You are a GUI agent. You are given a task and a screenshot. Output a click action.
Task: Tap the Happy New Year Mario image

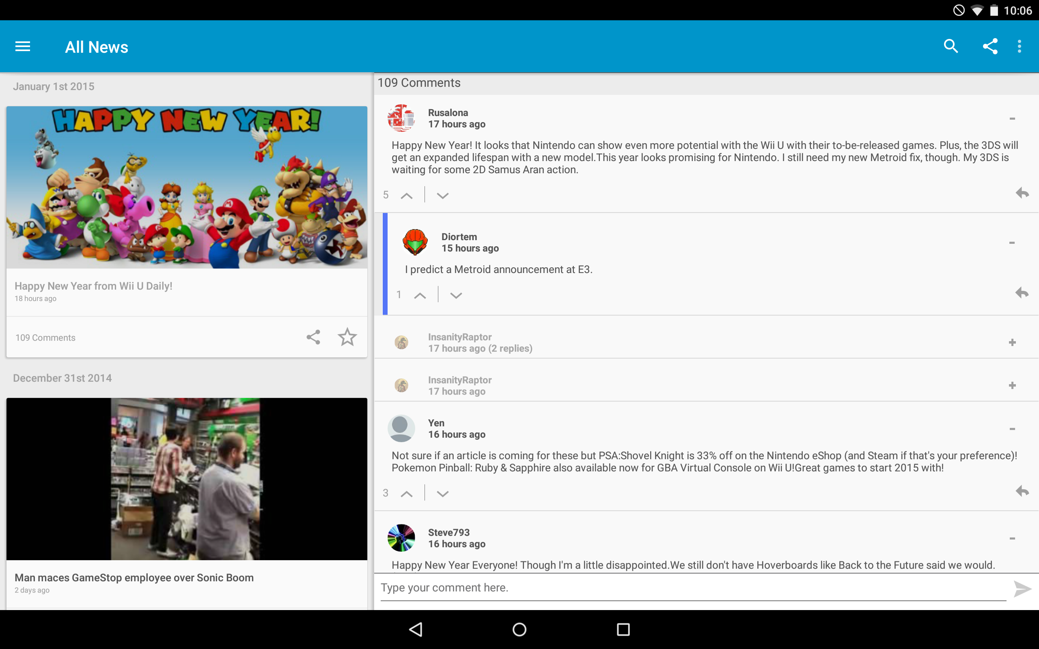tap(187, 187)
